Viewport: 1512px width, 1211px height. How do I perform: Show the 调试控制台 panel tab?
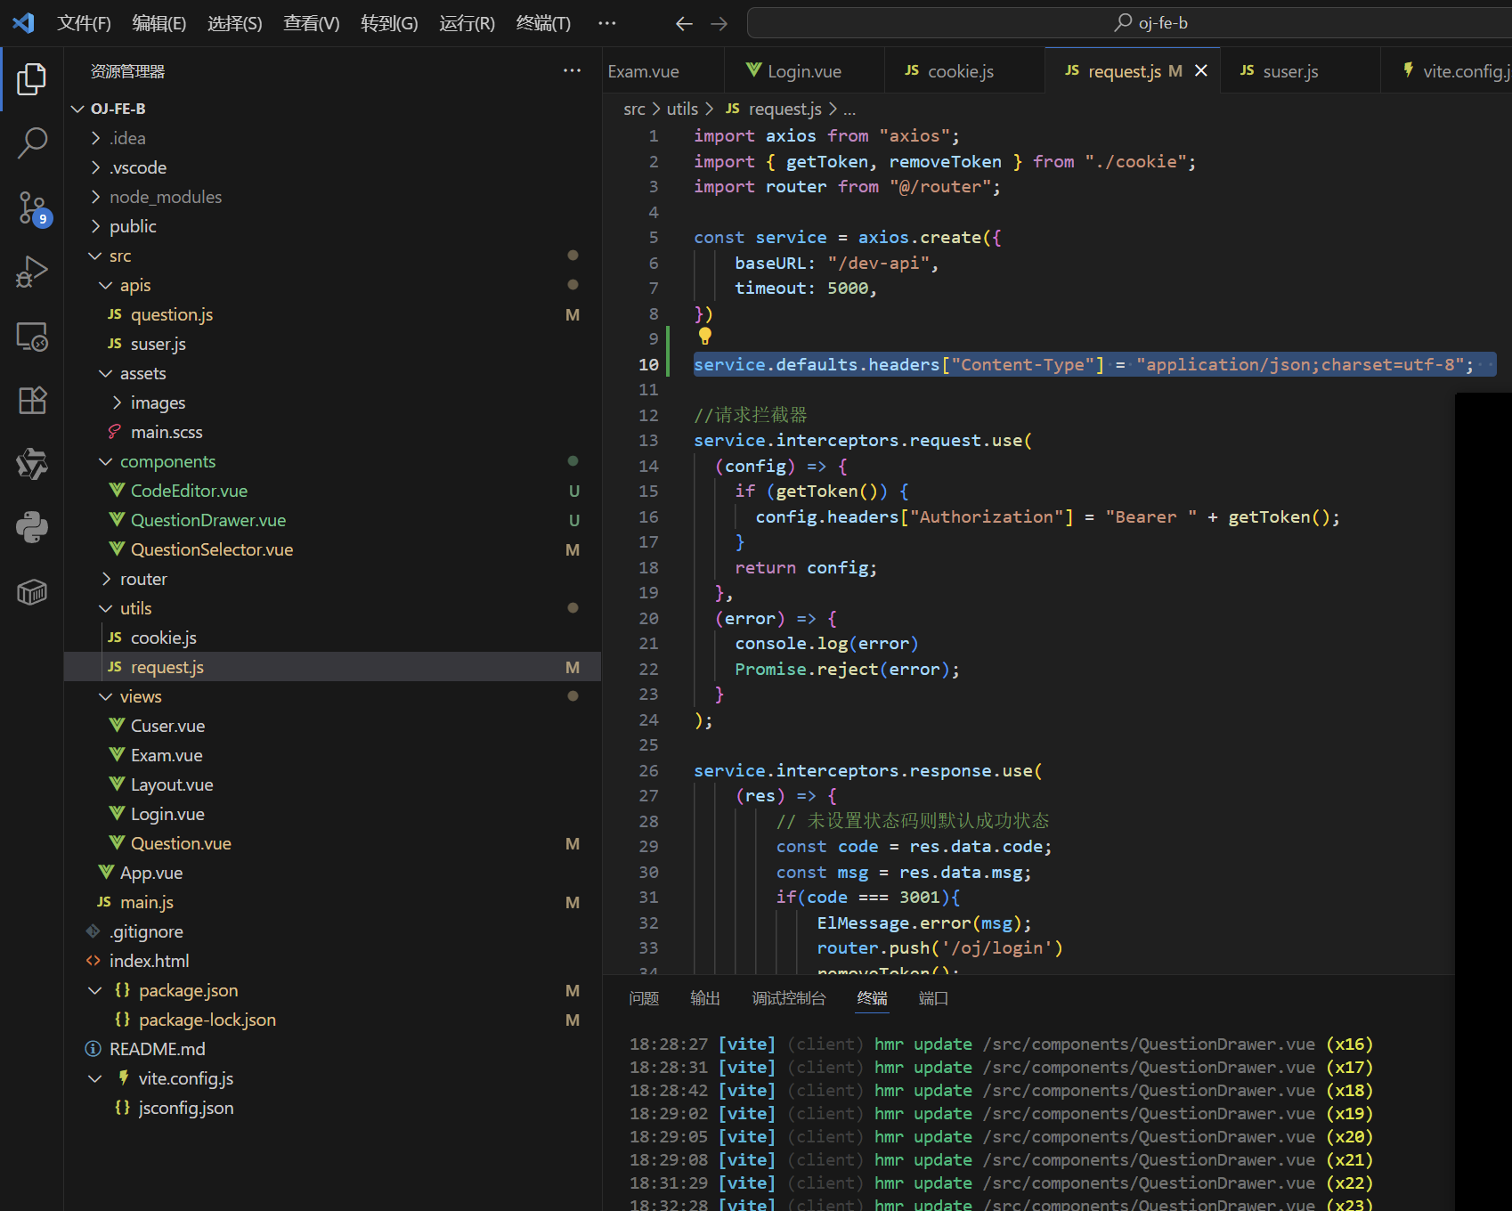pos(789,998)
